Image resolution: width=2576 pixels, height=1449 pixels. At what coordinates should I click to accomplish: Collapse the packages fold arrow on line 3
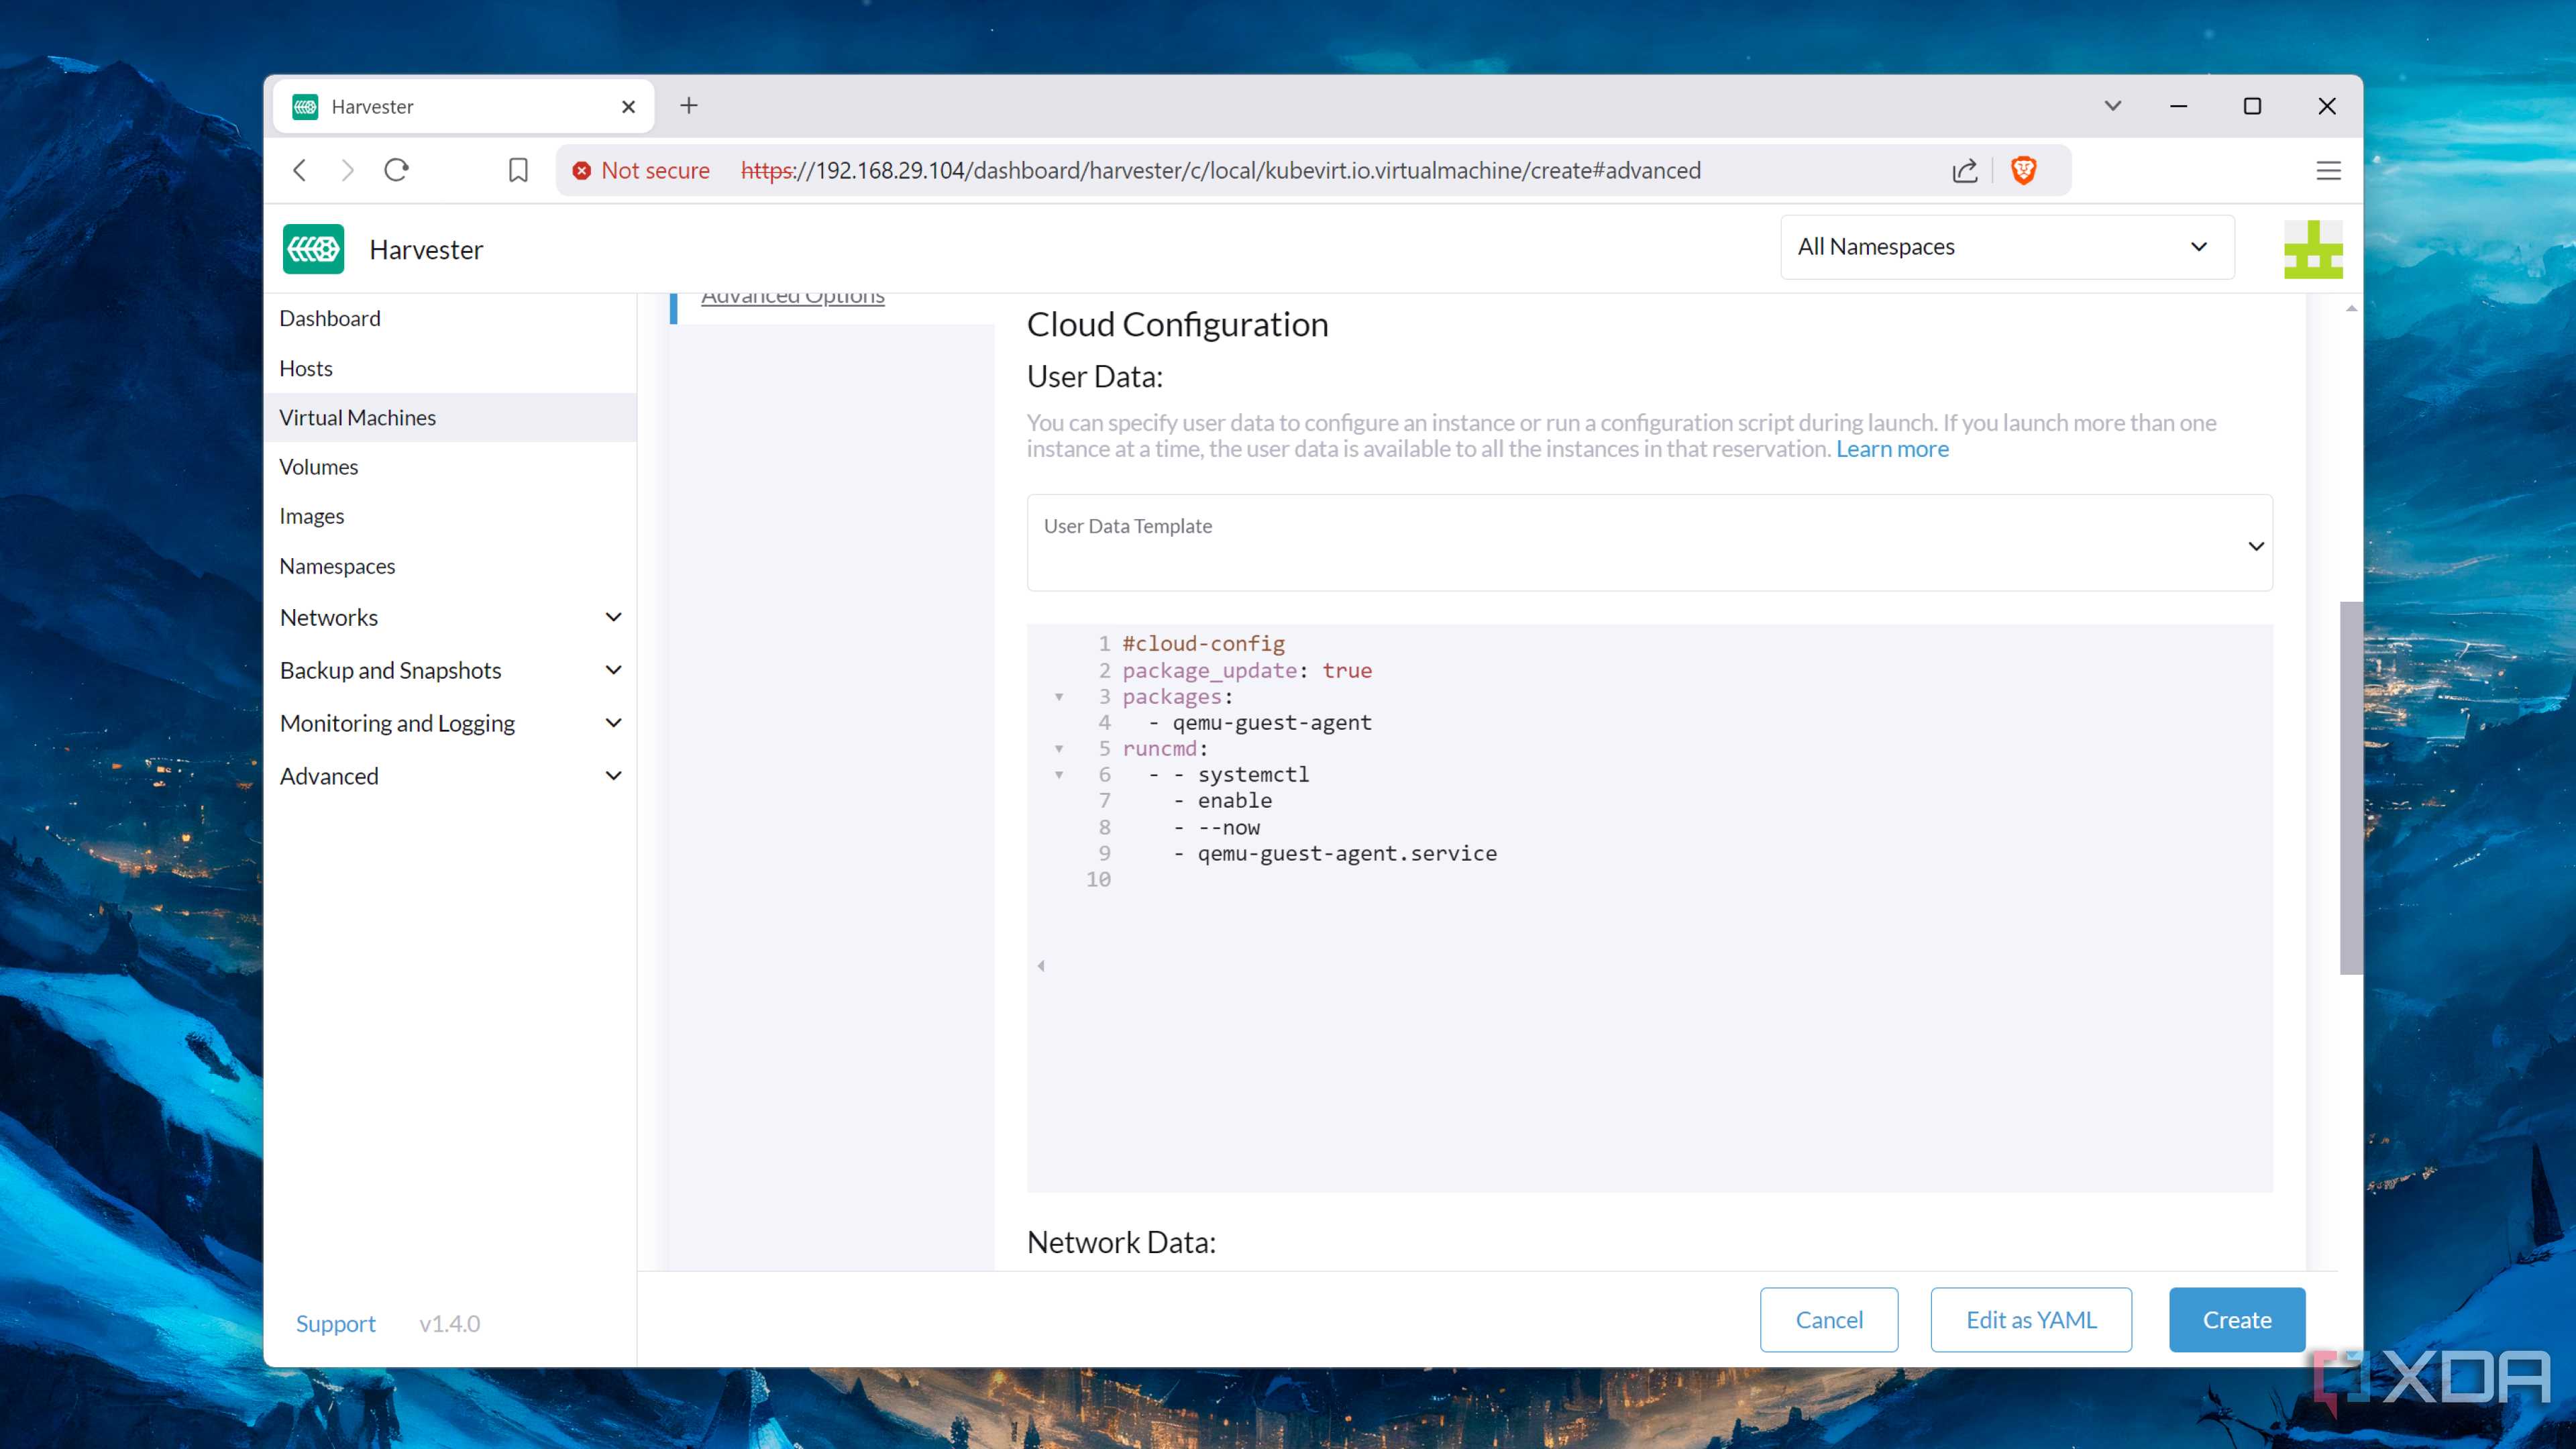click(1059, 697)
